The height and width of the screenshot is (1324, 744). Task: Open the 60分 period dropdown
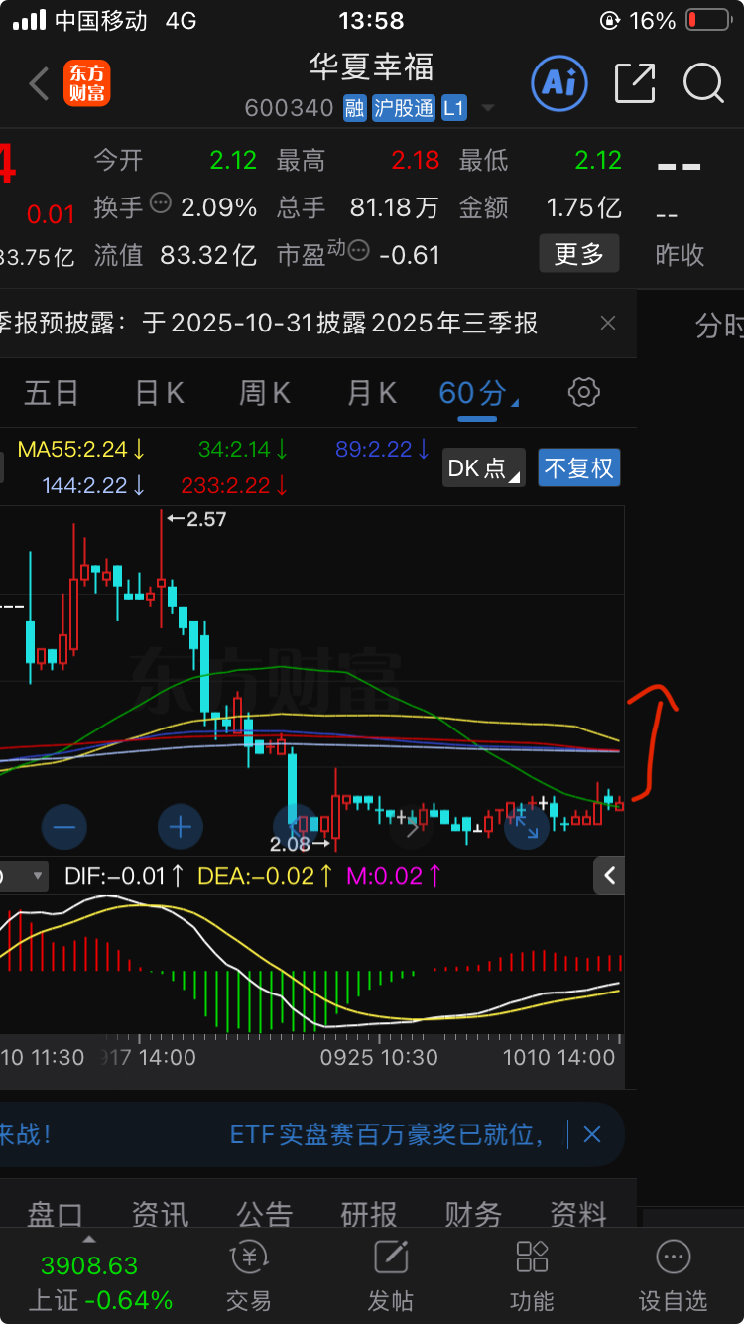pos(478,393)
